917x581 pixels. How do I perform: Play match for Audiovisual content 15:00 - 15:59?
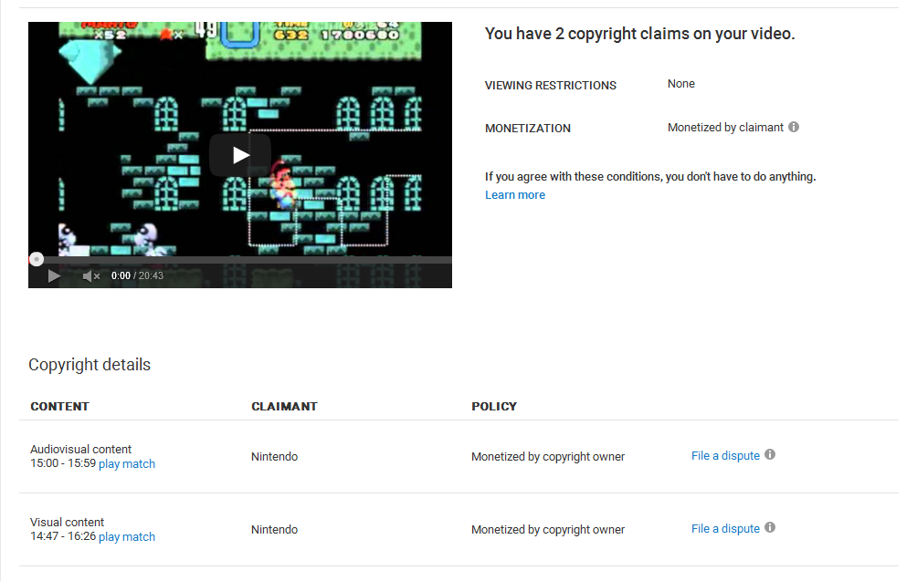pos(127,463)
